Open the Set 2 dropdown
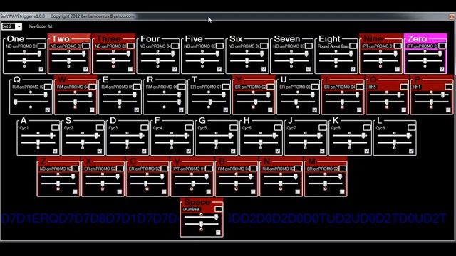Image resolution: width=456 pixels, height=256 pixels. pyautogui.click(x=11, y=26)
